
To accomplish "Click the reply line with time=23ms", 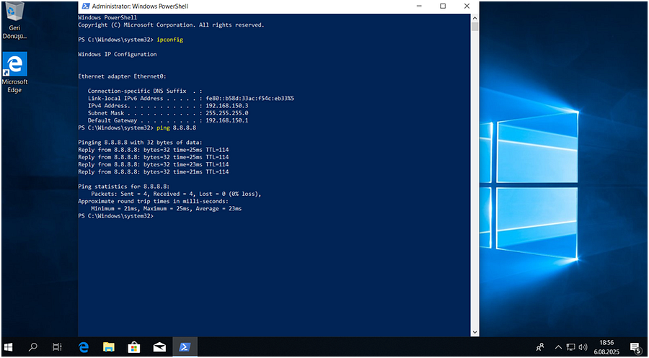I will 153,164.
